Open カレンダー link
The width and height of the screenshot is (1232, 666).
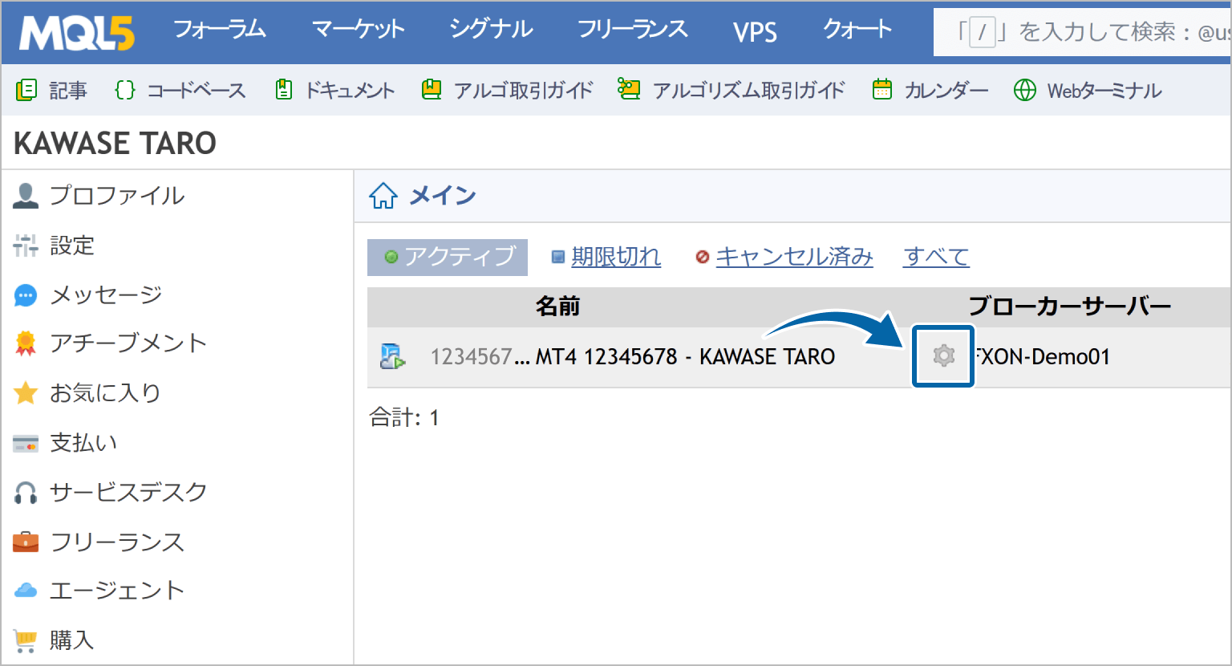[946, 90]
